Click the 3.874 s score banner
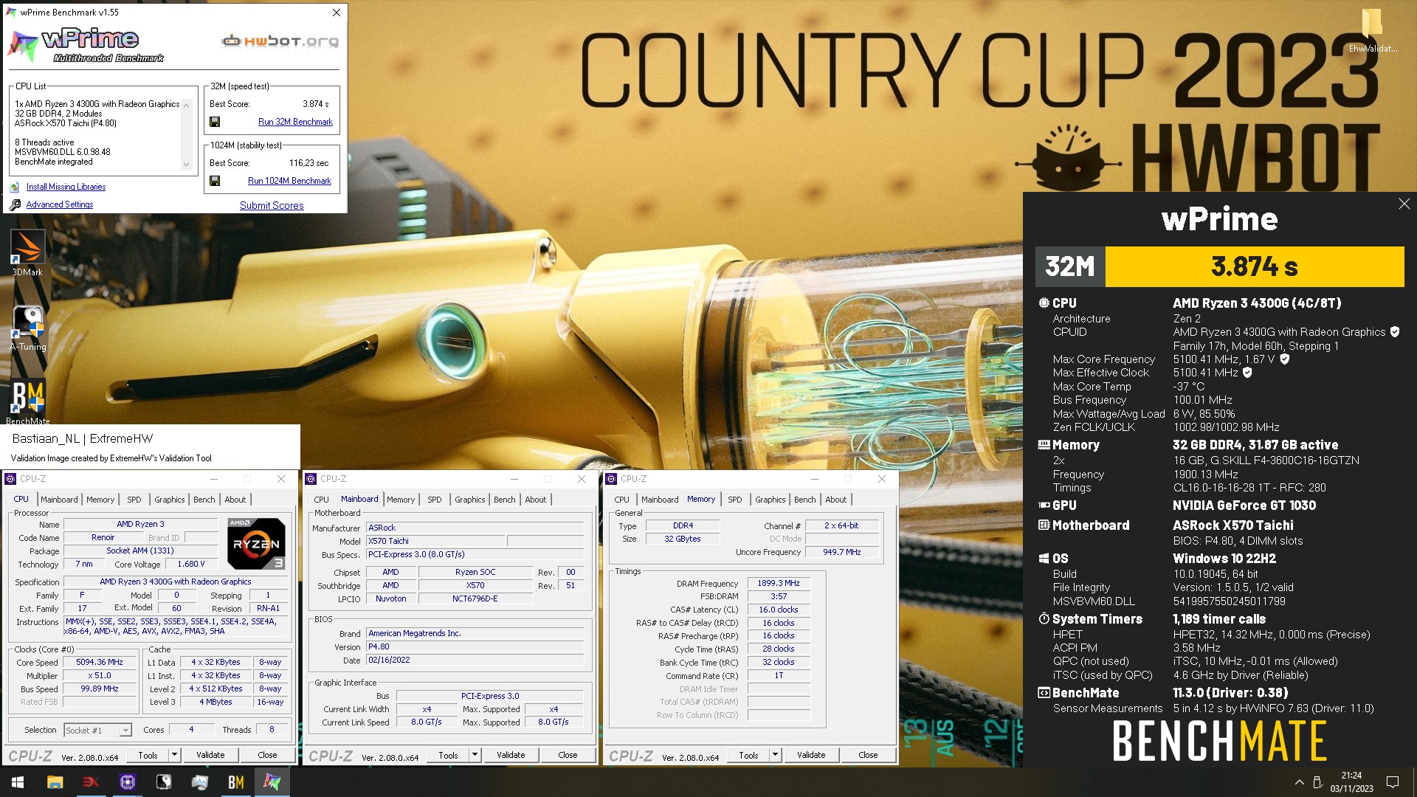The image size is (1417, 797). [x=1254, y=266]
